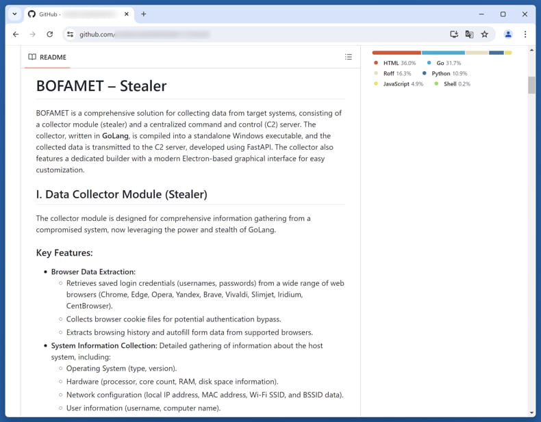Open the README outline list icon
Screen dimensions: 541x422
[x=349, y=57]
